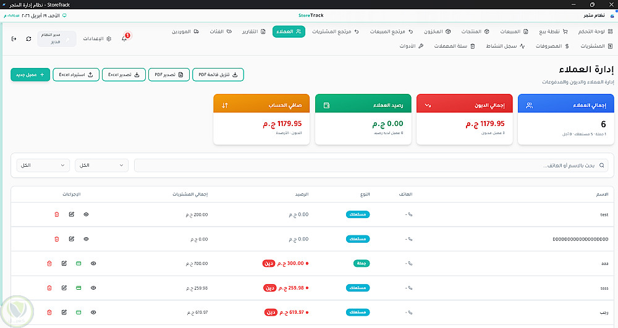The image size is (618, 328).
Task: Open سجل النشاط activity log tab
Action: tap(506, 46)
